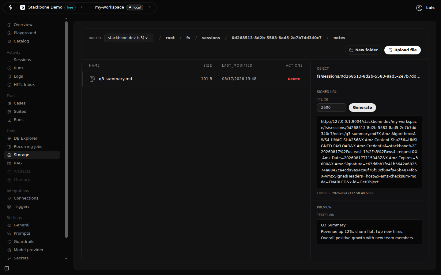Click the Q3 Summary preview text box

(369, 232)
